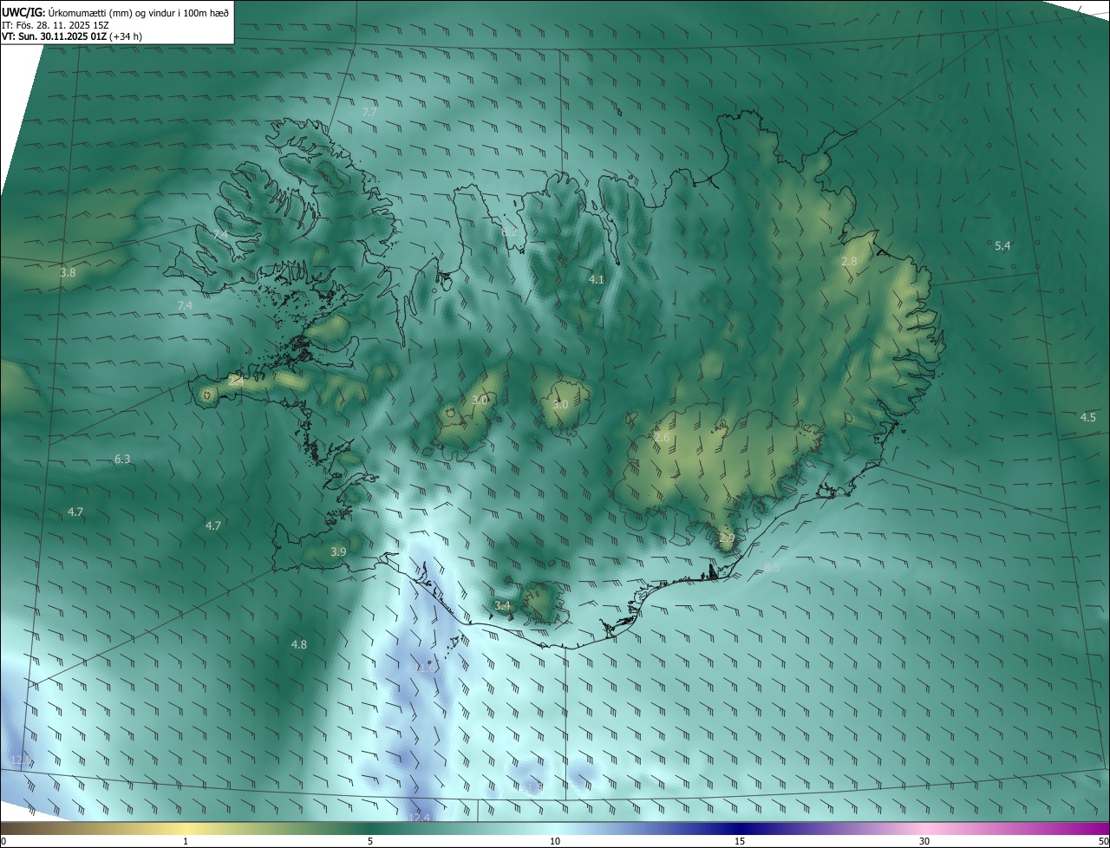Select the 4.8 value southwest of Iceland

pos(299,644)
